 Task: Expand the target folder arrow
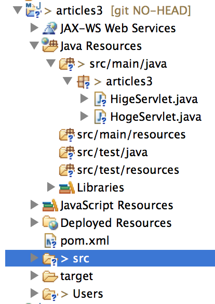pyautogui.click(x=34, y=275)
